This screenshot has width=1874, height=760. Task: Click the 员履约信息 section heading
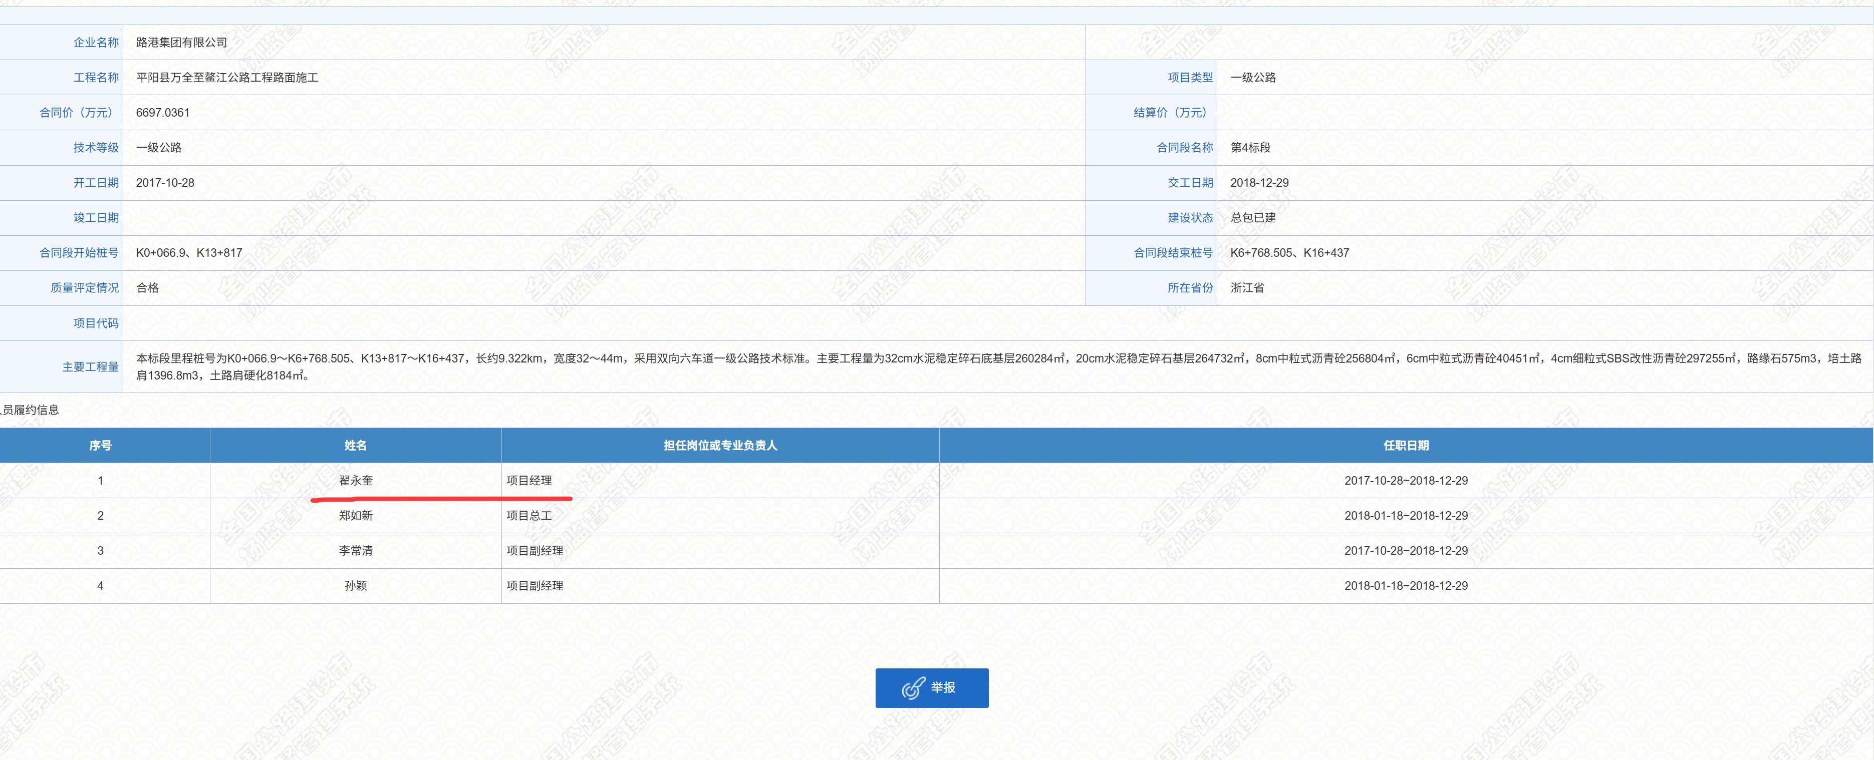coord(30,410)
